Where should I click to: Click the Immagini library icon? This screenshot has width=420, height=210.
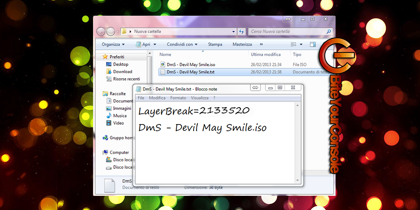tap(109, 108)
